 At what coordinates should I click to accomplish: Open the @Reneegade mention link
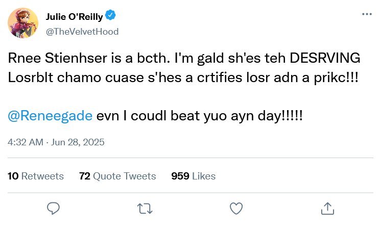(x=50, y=115)
